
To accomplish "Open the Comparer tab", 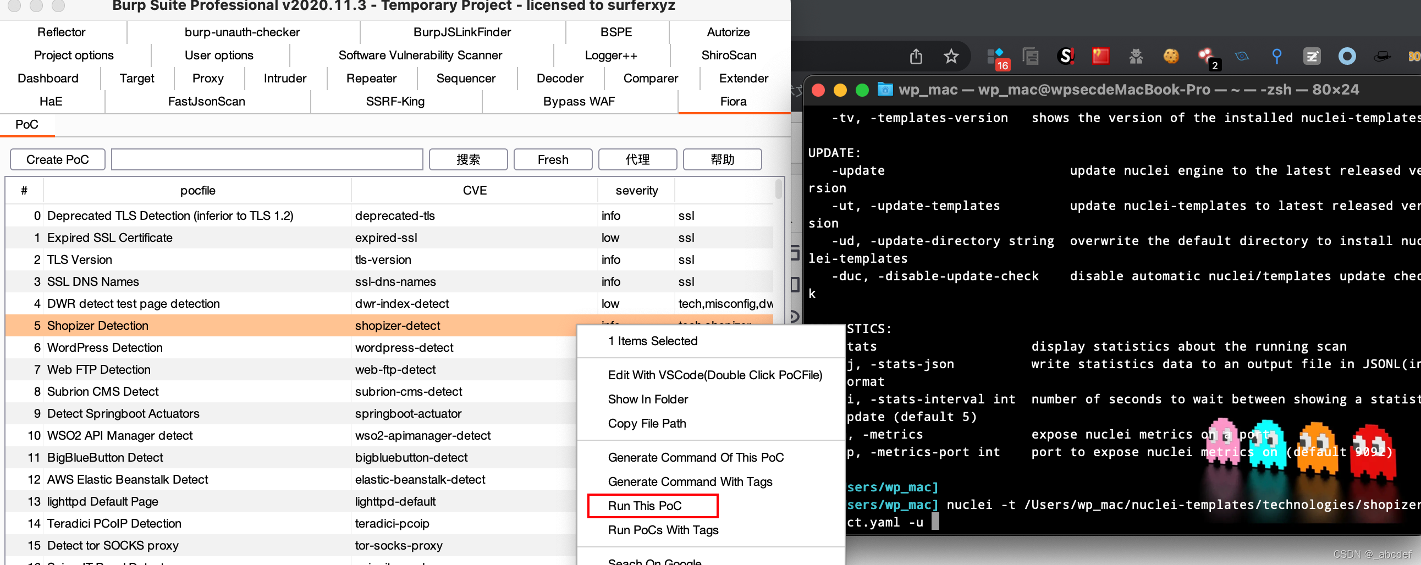I will 651,78.
